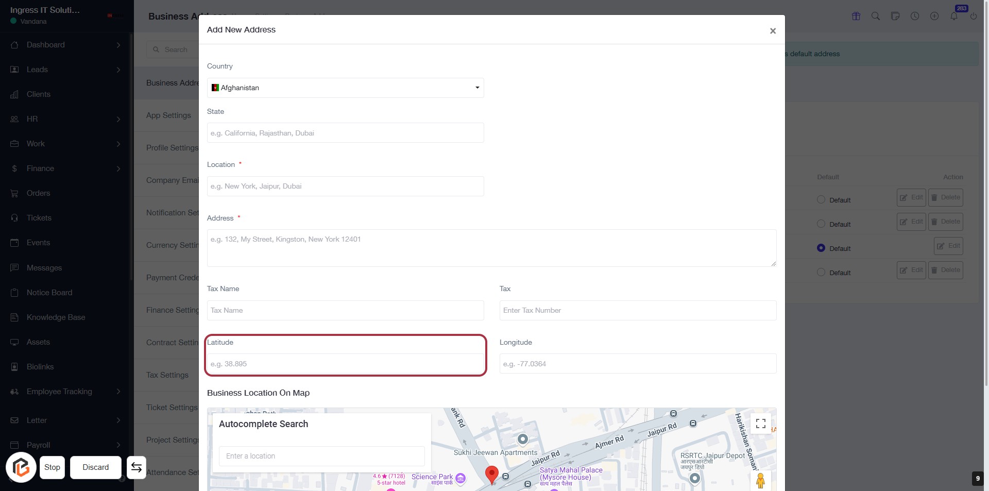Open search via magnifier icon in header

(x=876, y=16)
